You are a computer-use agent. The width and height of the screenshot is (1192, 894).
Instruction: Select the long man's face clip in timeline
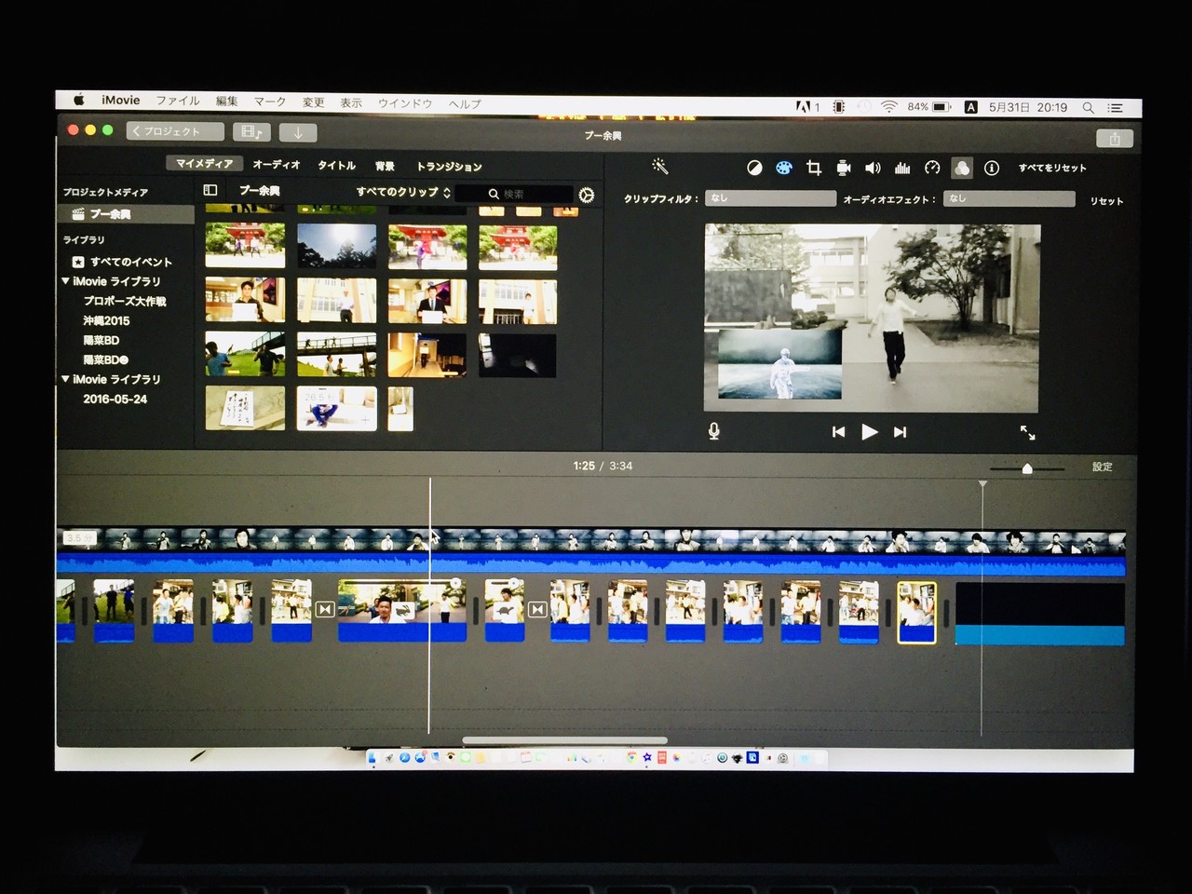(401, 611)
